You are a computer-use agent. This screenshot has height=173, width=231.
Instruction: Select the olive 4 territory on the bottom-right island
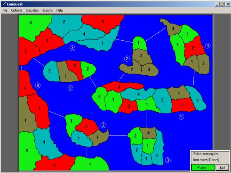click(x=149, y=133)
